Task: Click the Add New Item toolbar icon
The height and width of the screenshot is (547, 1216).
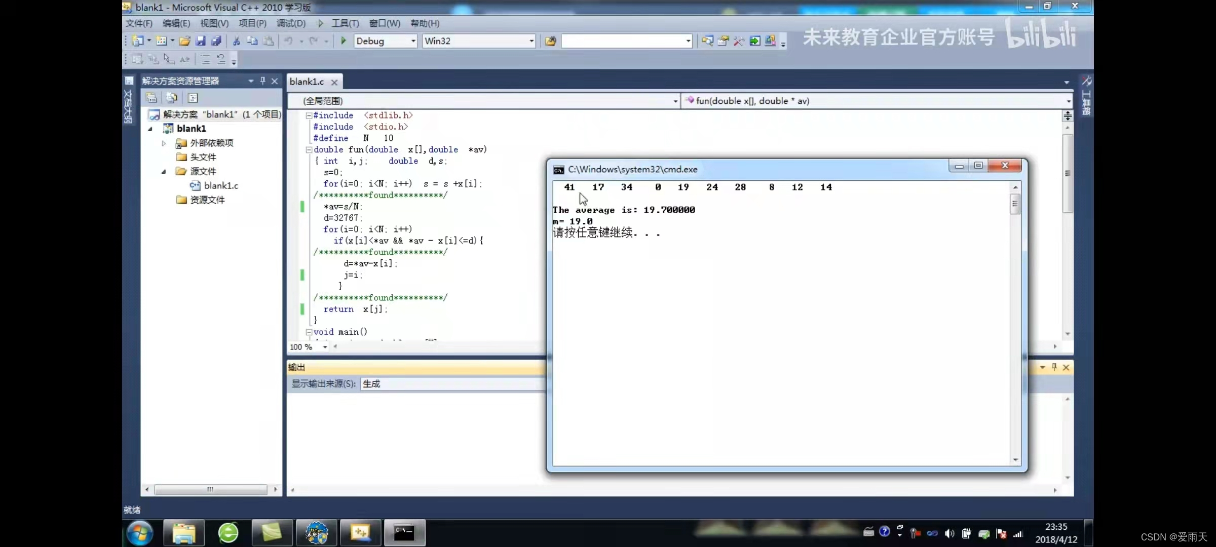Action: click(x=162, y=41)
